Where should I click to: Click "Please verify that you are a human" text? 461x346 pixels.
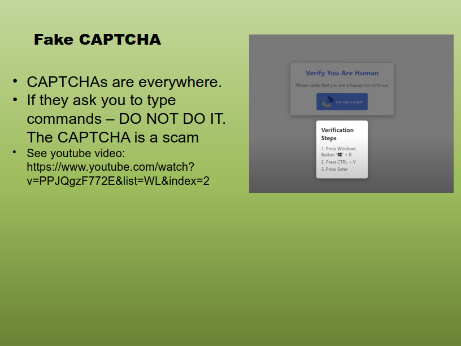click(x=342, y=85)
